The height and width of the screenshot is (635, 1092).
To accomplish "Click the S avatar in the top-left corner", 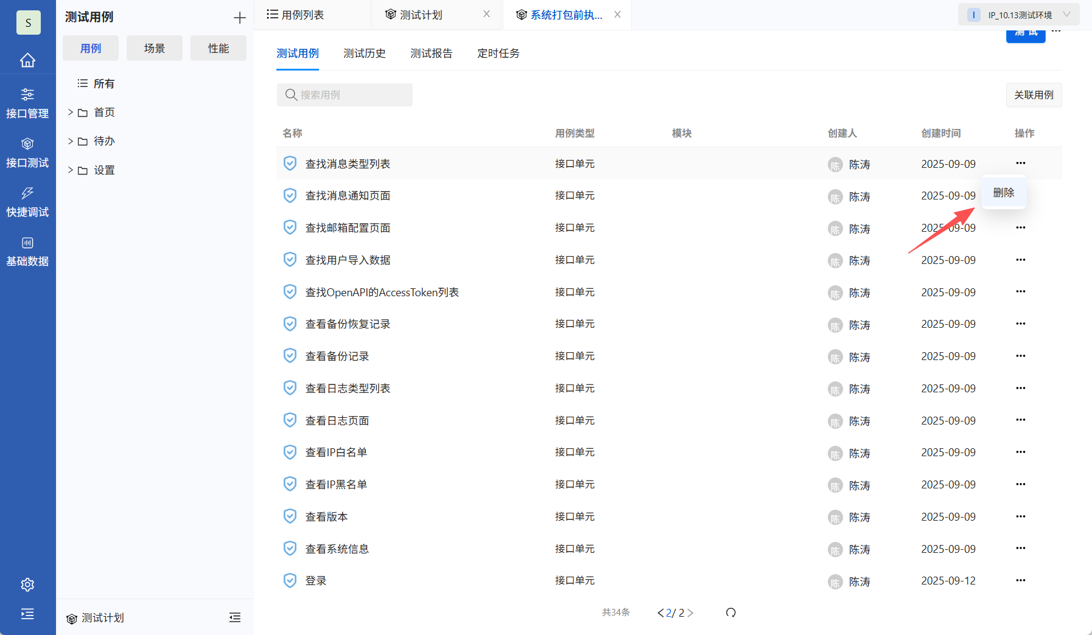I will (x=28, y=23).
